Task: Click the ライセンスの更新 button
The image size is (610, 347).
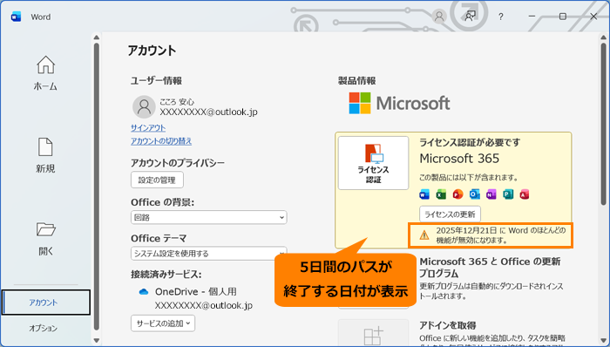Action: pyautogui.click(x=450, y=214)
